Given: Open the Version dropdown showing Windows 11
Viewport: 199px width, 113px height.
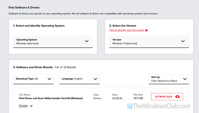Looking at the screenshot, I should tap(149, 42).
